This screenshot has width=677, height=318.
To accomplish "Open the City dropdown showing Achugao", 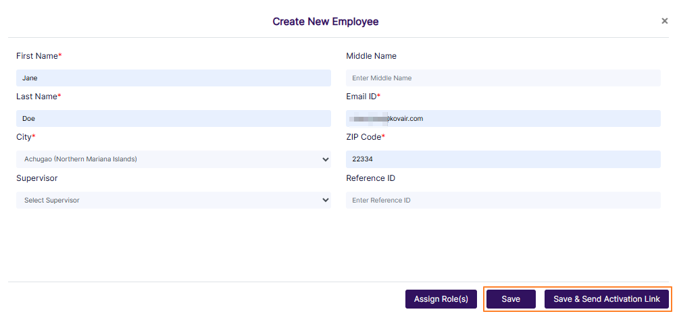I will coord(173,159).
